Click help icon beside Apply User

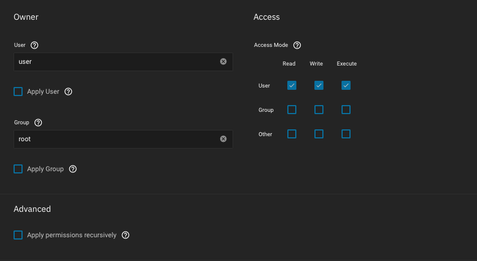(68, 92)
